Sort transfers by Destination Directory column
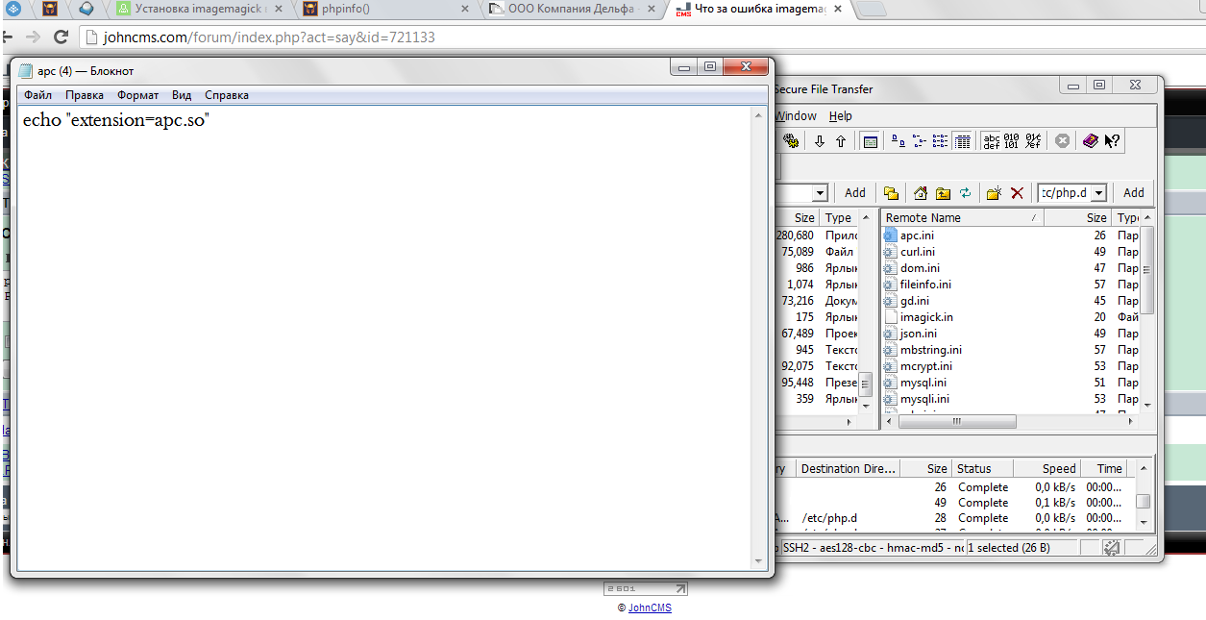Image resolution: width=1206 pixels, height=620 pixels. (x=849, y=468)
